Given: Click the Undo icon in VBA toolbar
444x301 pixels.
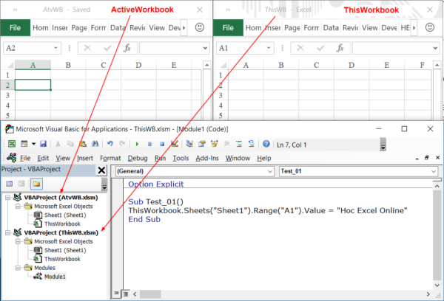Looking at the screenshot, I should coord(110,145).
